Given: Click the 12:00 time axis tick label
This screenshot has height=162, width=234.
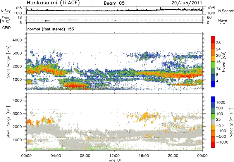Looking at the screenshot, I should [114, 156].
